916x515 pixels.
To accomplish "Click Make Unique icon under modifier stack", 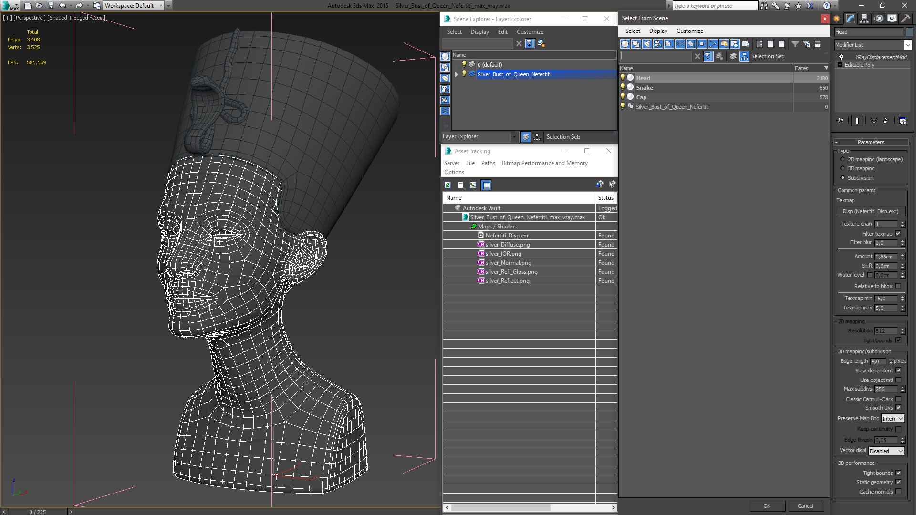I will coord(874,121).
